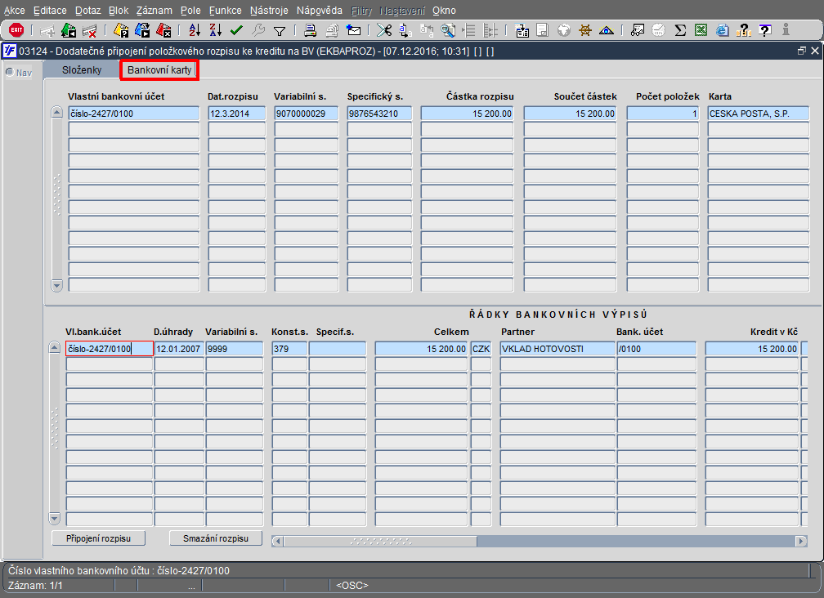Image resolution: width=824 pixels, height=598 pixels.
Task: Open the Záznam menu
Action: click(153, 11)
